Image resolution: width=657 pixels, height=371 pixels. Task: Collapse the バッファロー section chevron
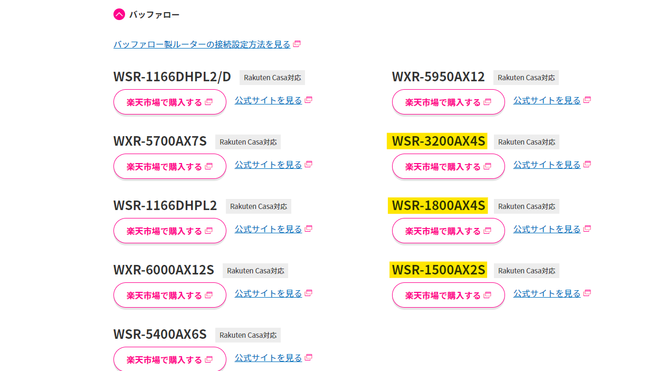click(x=119, y=14)
